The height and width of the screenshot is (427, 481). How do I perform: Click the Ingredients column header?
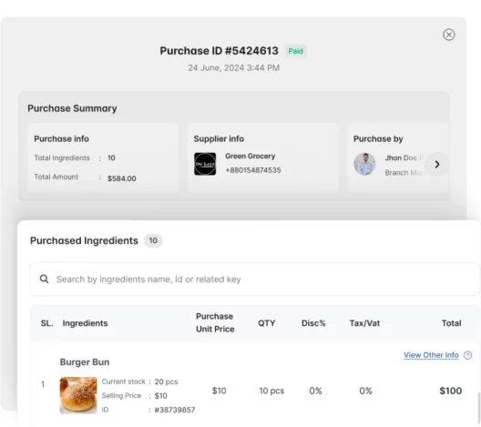coord(85,323)
